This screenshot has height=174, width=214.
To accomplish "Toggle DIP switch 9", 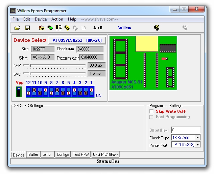I will (46, 92).
